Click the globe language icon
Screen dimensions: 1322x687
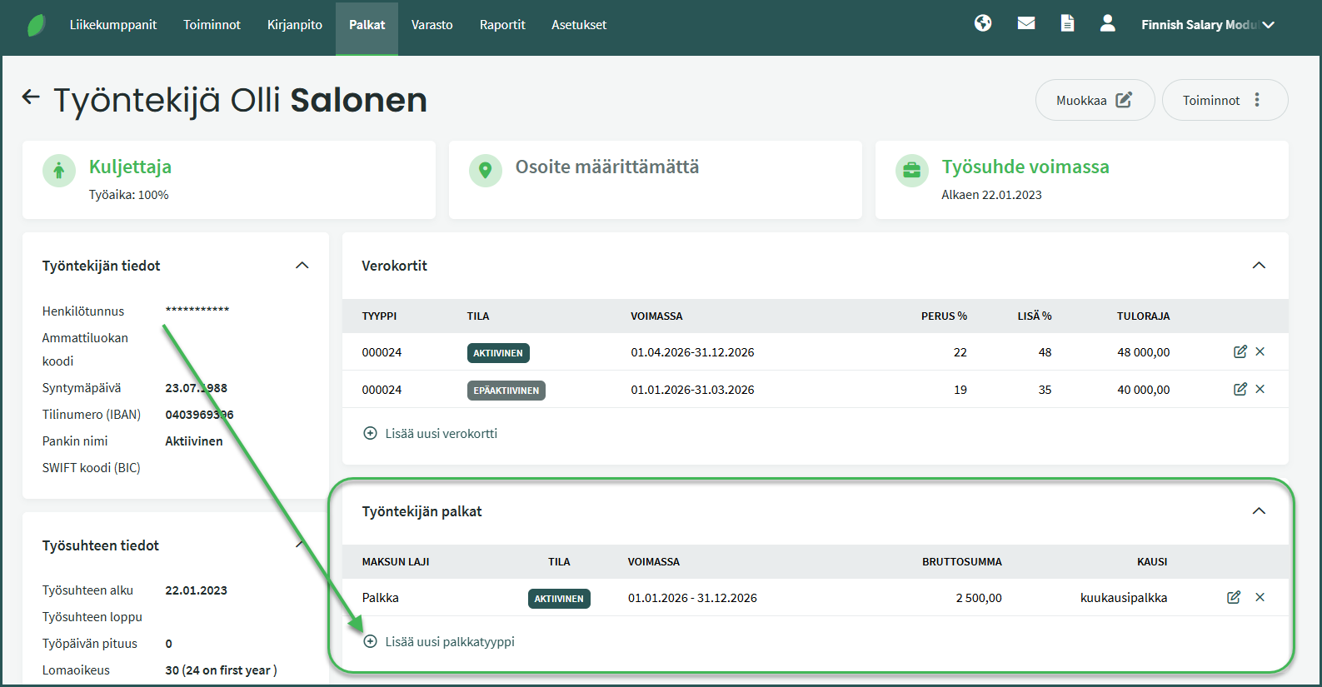pos(983,23)
